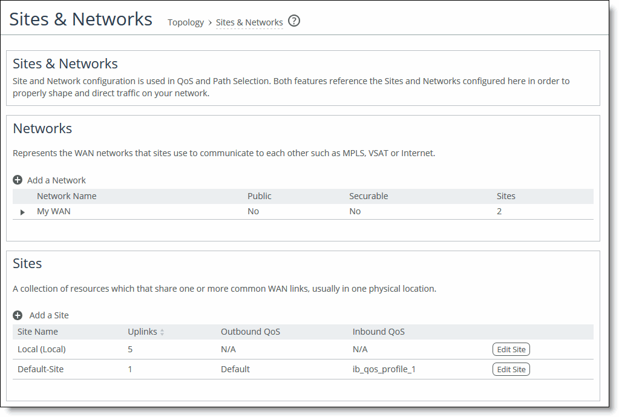Screen dimensions: 619x417
Task: Select the My WAN network name
Action: tap(54, 211)
